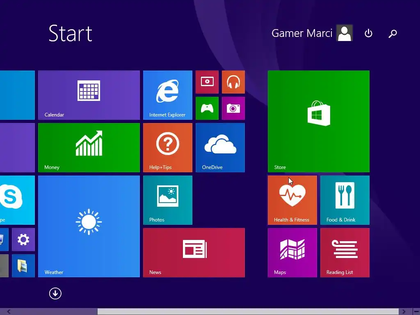Click the horizontal scrollbar thumb
Image resolution: width=420 pixels, height=315 pixels.
click(x=248, y=312)
